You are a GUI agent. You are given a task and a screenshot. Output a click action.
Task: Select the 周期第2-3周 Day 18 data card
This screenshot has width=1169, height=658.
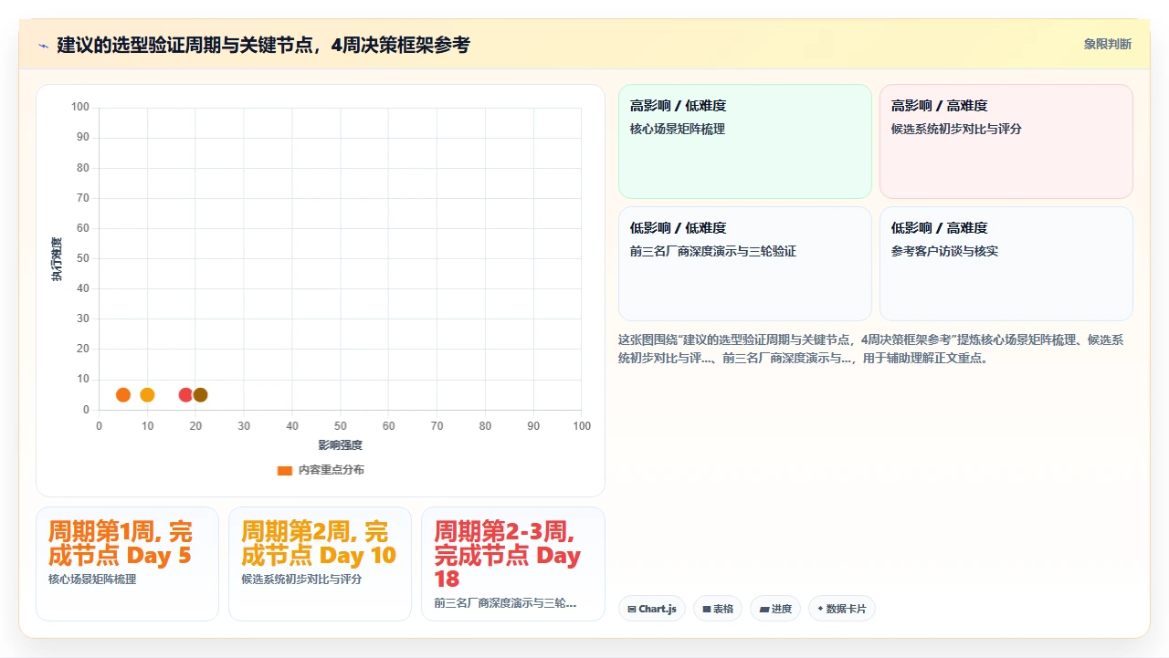click(x=513, y=564)
